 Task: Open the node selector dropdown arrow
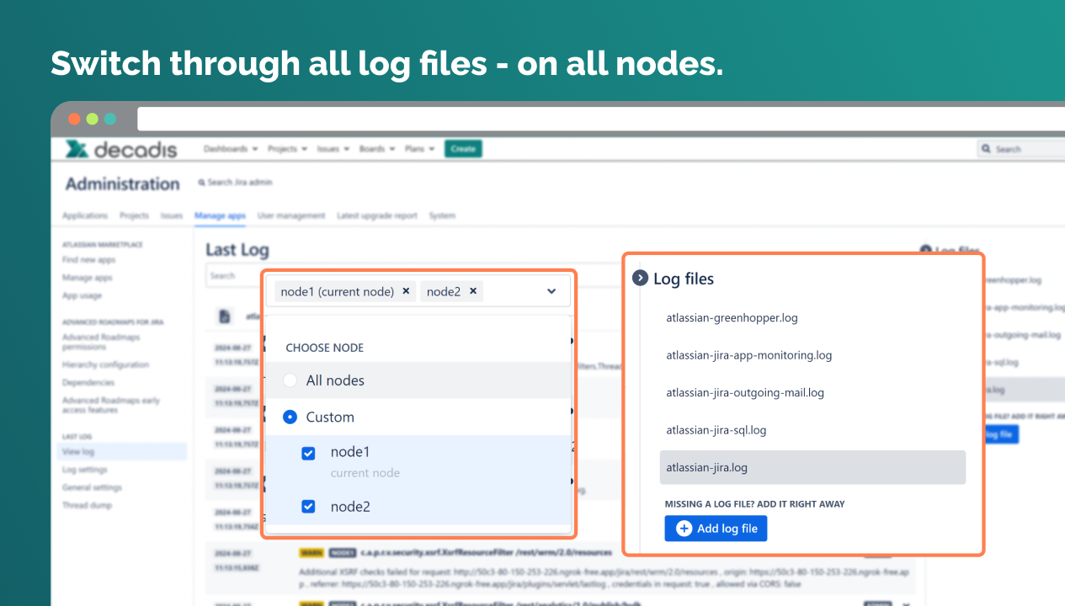(x=551, y=291)
